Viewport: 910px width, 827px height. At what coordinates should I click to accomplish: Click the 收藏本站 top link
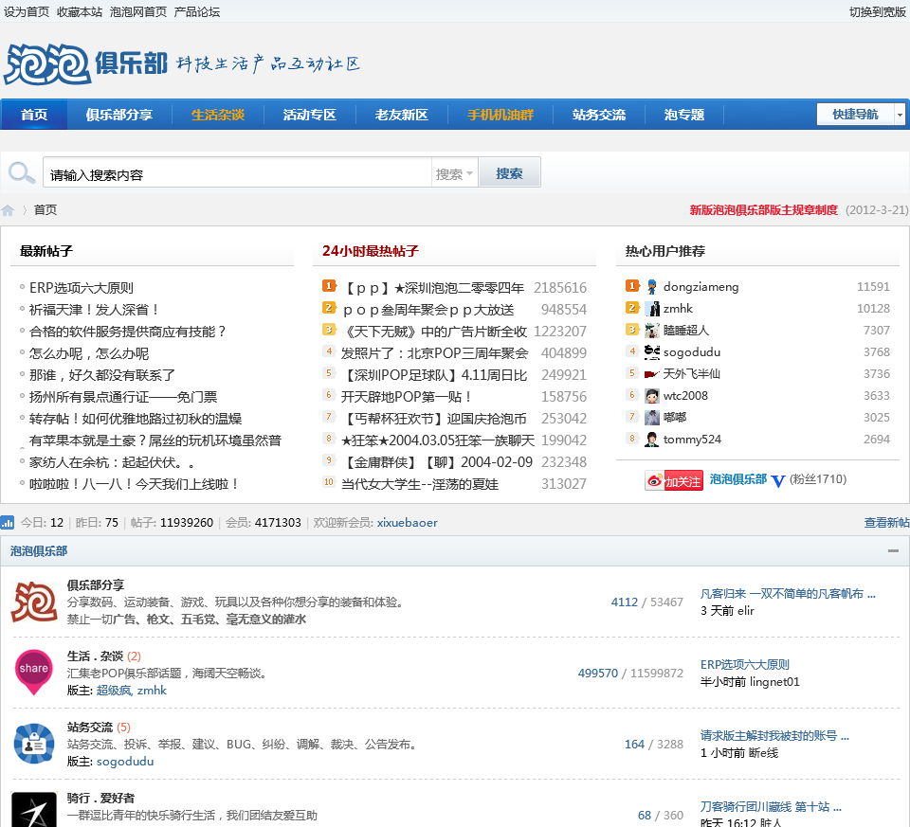tap(80, 11)
